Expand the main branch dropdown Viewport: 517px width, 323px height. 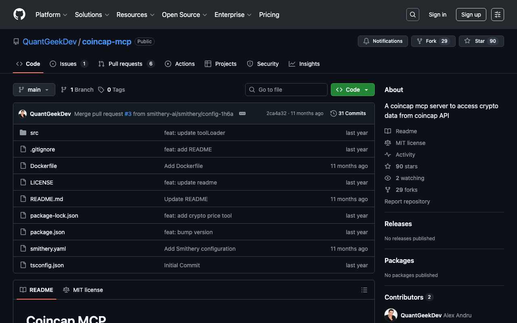pos(34,90)
